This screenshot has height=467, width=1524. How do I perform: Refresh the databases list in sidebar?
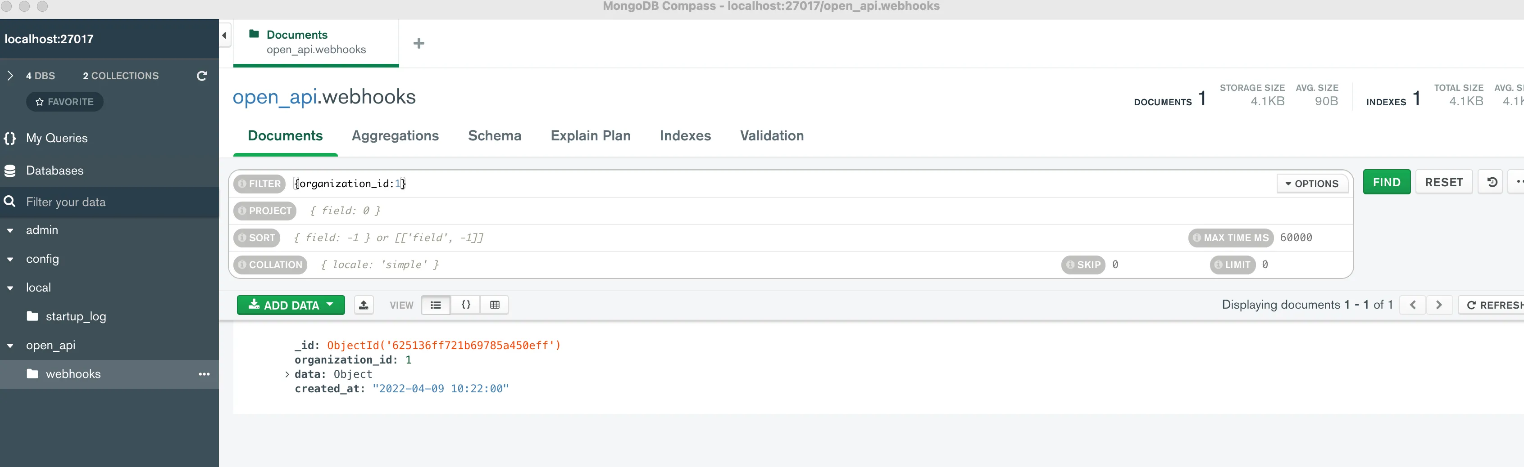click(x=202, y=76)
